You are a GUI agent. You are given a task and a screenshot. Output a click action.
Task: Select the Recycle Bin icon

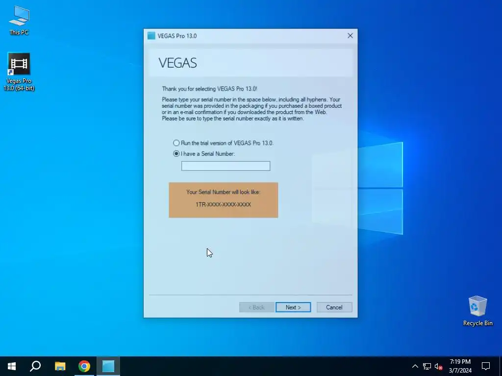477,311
